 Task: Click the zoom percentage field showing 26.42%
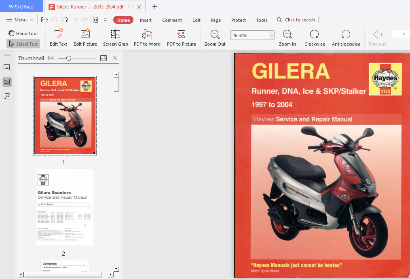point(249,35)
